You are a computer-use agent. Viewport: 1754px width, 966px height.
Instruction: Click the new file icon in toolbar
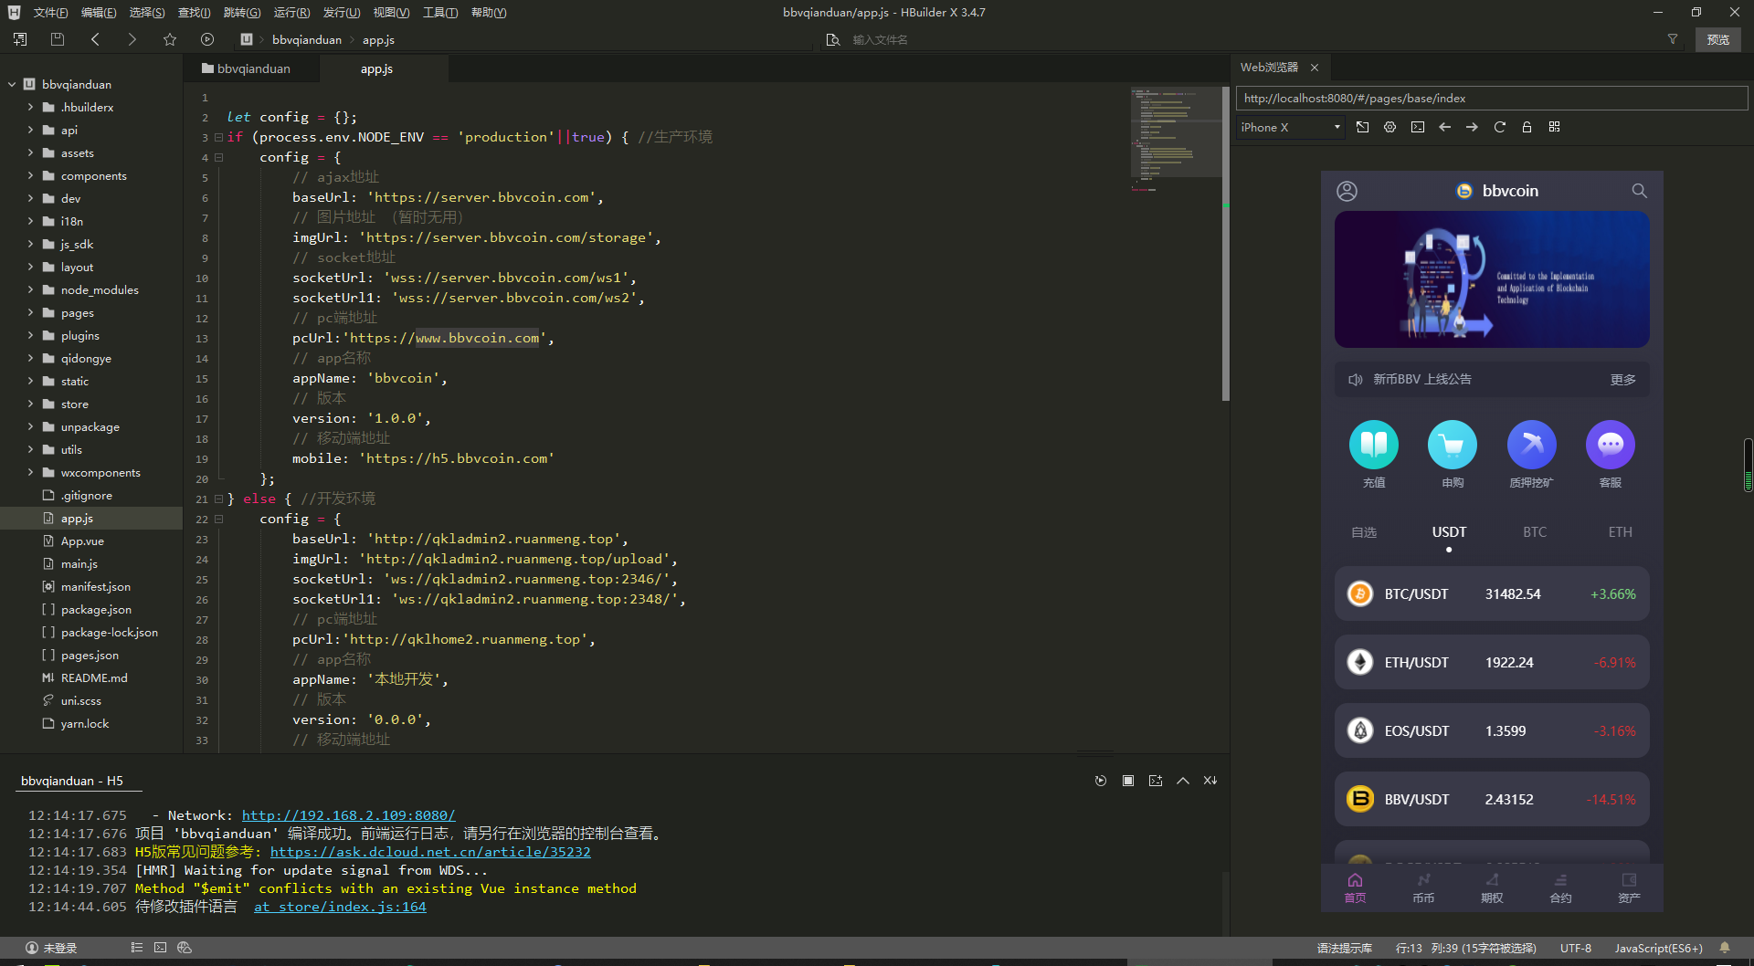pyautogui.click(x=20, y=39)
